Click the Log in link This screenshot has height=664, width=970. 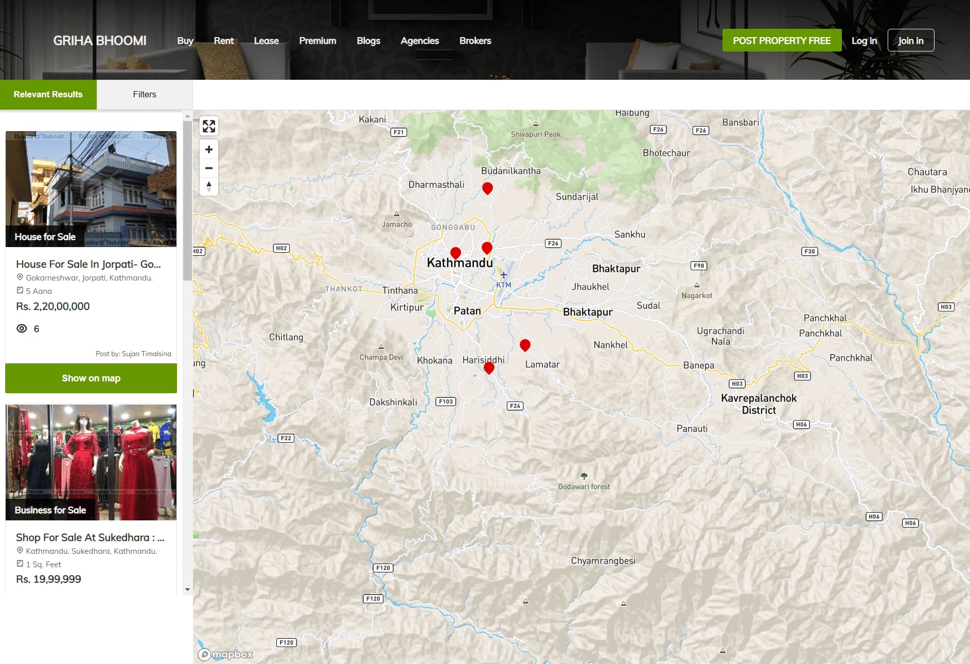pos(865,41)
